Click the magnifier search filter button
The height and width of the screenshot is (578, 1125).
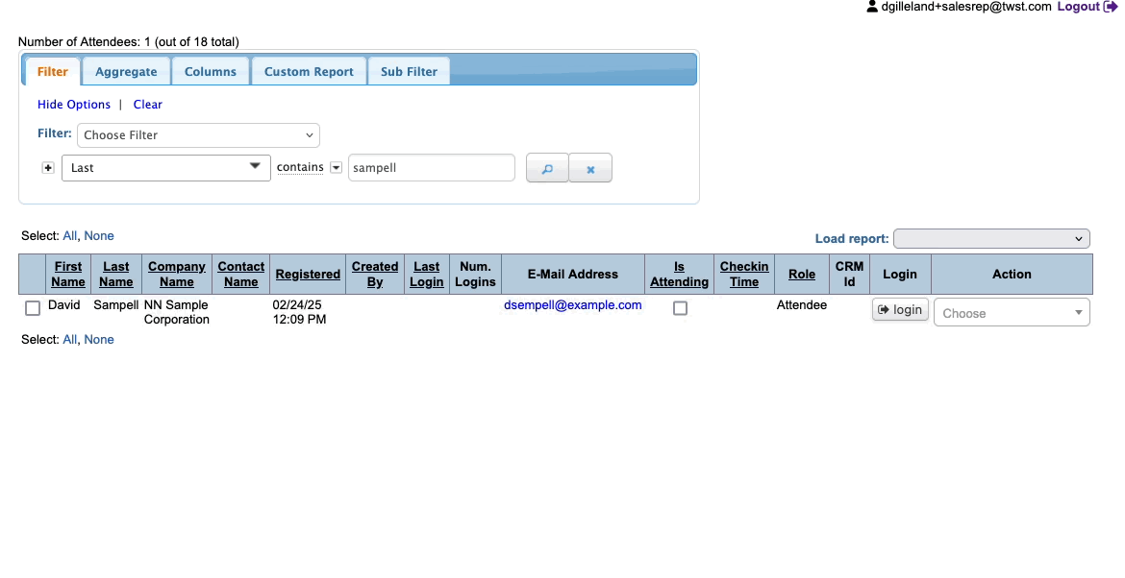coord(547,168)
